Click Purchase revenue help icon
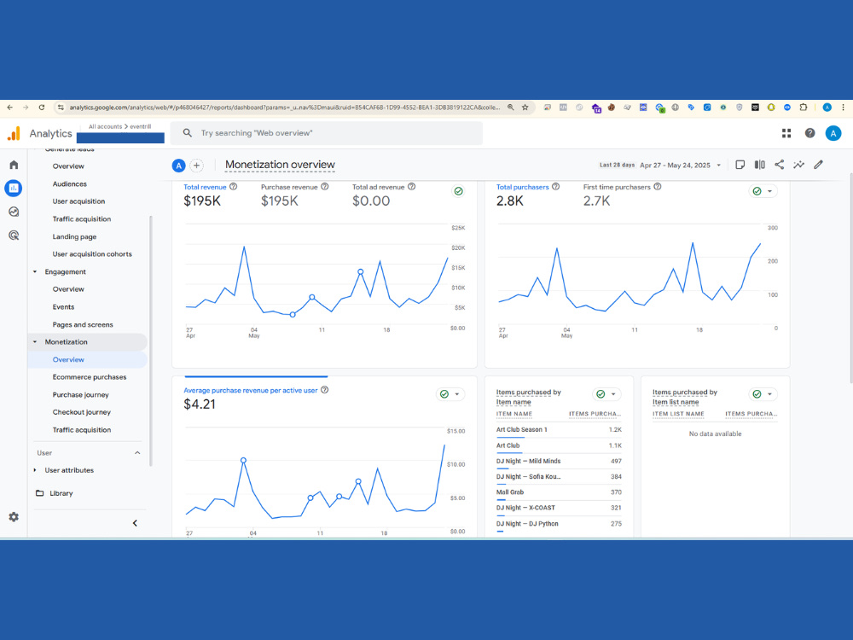Image resolution: width=853 pixels, height=640 pixels. pyautogui.click(x=325, y=187)
